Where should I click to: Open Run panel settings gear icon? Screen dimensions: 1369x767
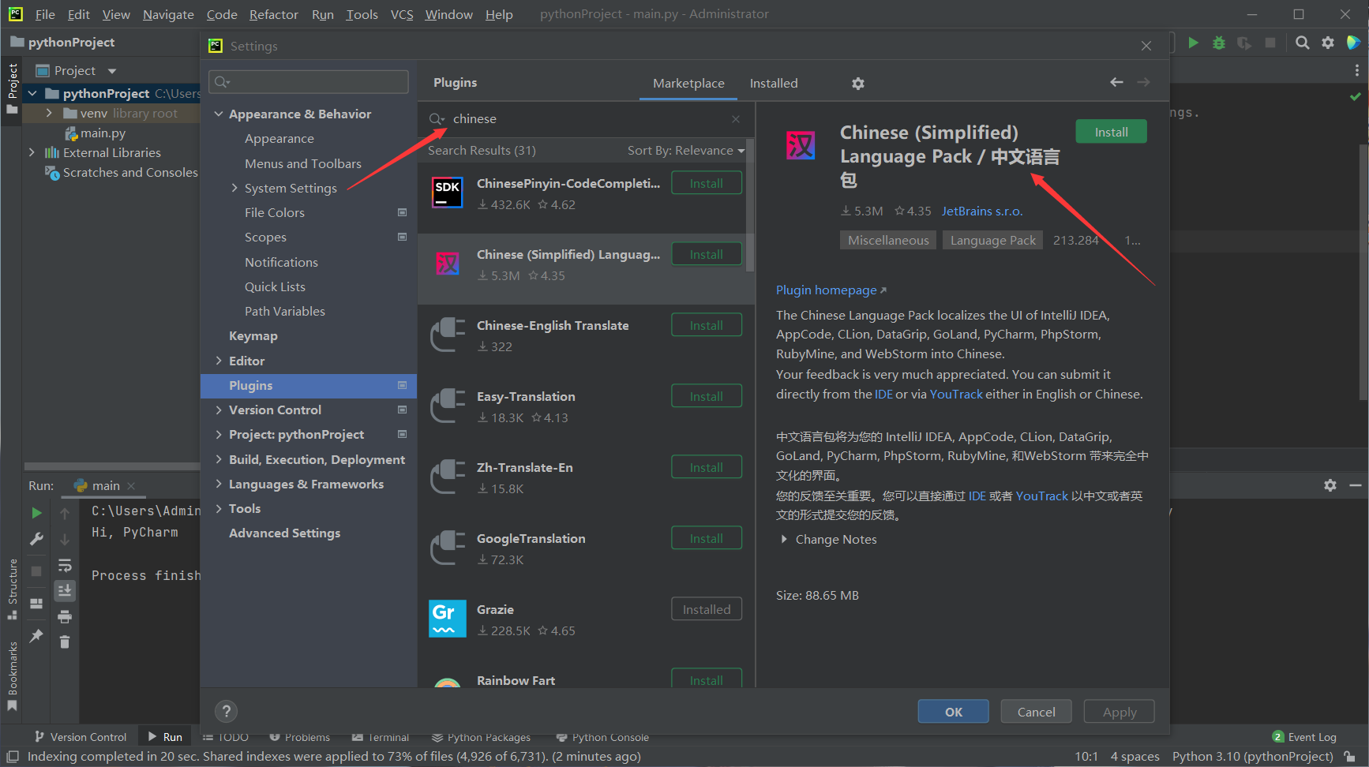pos(1330,485)
